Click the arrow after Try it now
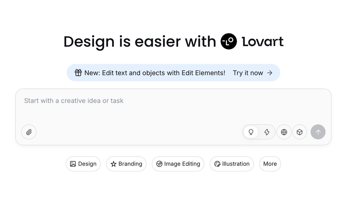This screenshot has height=204, width=351. [270, 73]
